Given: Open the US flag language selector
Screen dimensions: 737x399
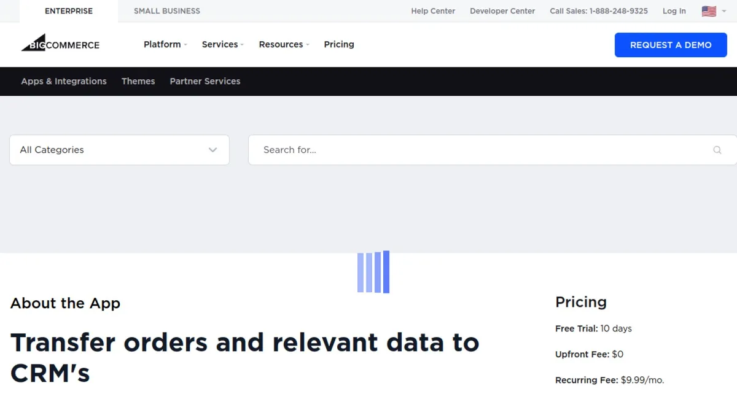Looking at the screenshot, I should click(x=714, y=11).
